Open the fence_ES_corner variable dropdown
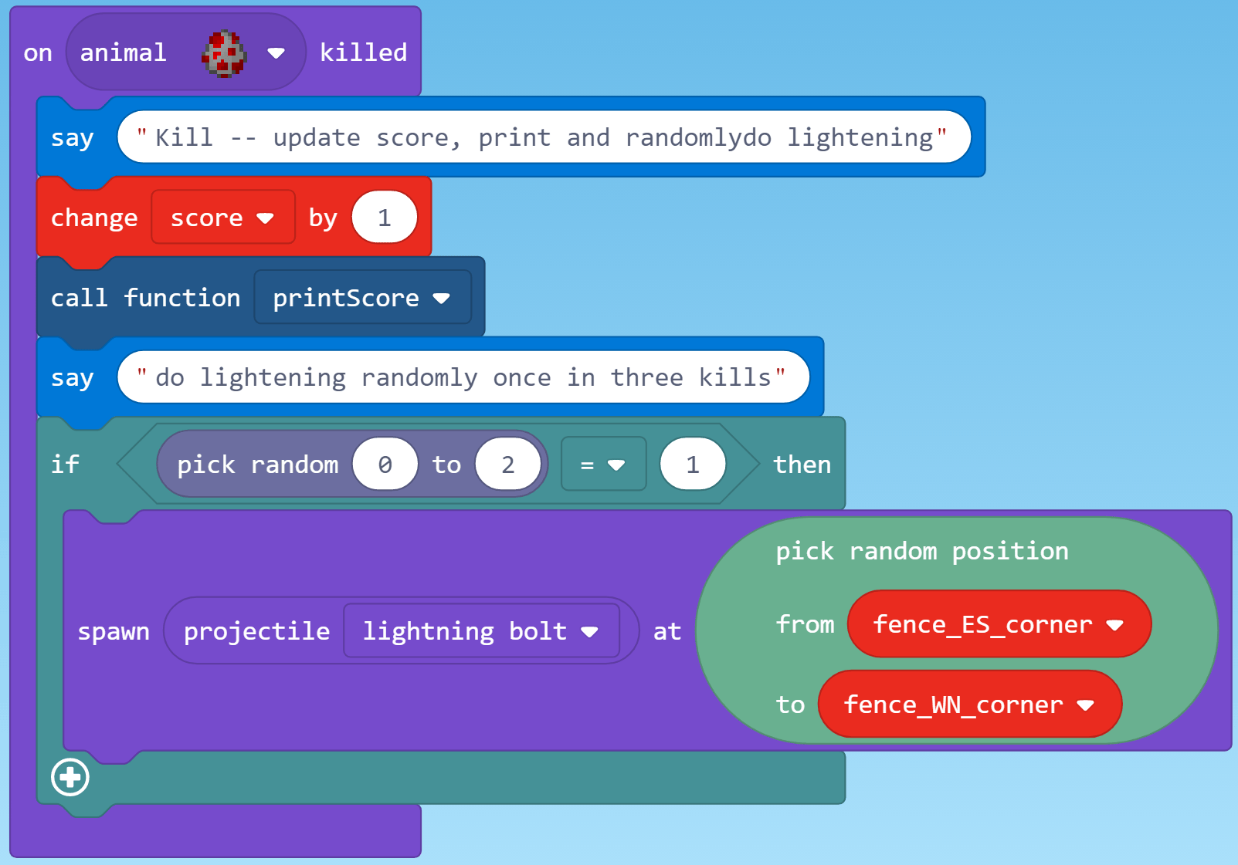Image resolution: width=1238 pixels, height=865 pixels. tap(999, 624)
